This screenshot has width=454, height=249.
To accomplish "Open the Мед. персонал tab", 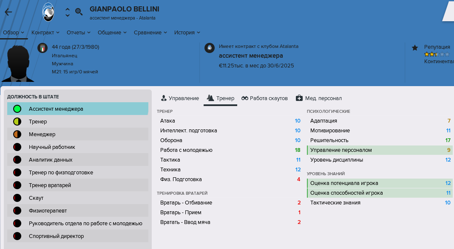I will [x=318, y=98].
